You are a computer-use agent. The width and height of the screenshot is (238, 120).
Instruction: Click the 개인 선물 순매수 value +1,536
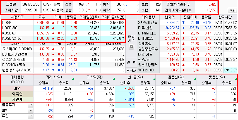pyautogui.click(x=129, y=88)
